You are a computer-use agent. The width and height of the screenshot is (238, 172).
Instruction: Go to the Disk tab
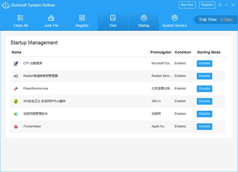click(x=113, y=21)
